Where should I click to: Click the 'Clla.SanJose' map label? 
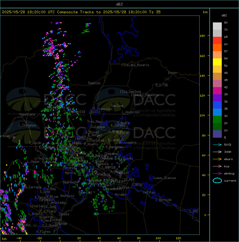tap(130, 92)
